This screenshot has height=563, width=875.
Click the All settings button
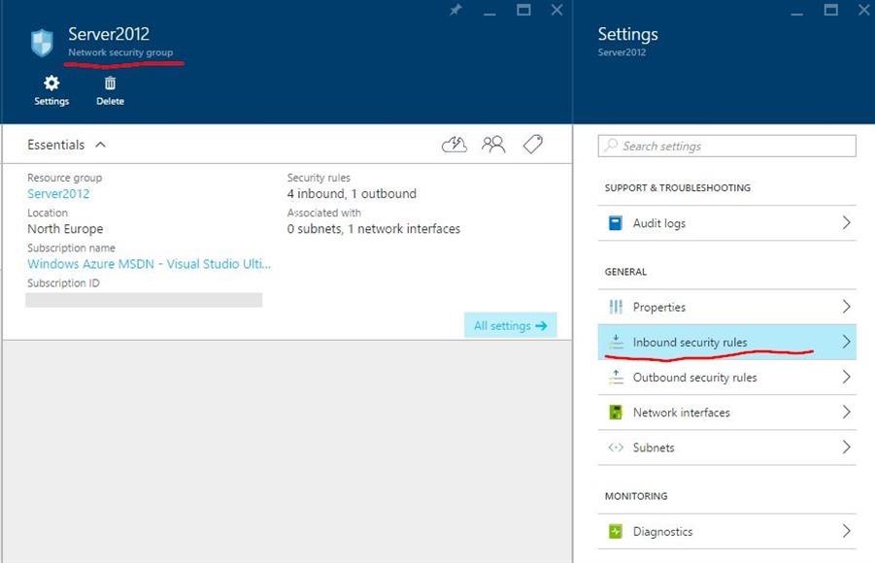510,326
